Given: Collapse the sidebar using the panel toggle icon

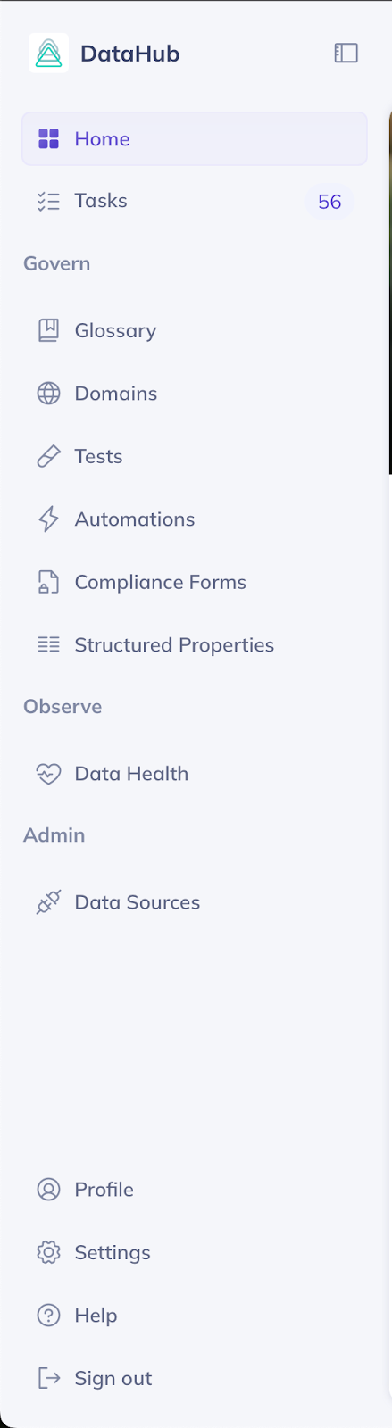Looking at the screenshot, I should 346,54.
